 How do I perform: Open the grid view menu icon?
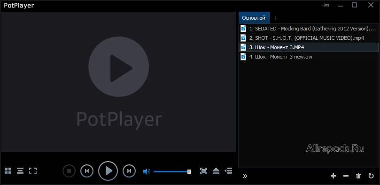point(8,171)
